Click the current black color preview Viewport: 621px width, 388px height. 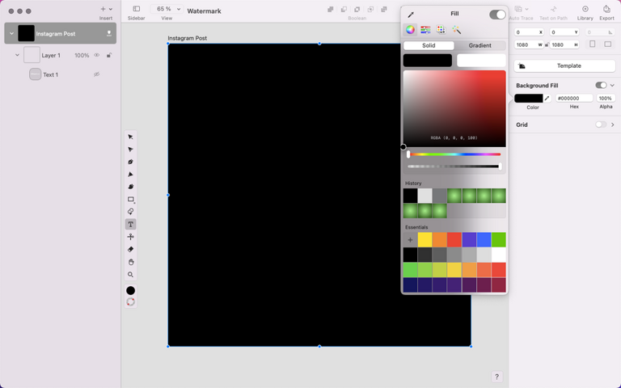(427, 60)
